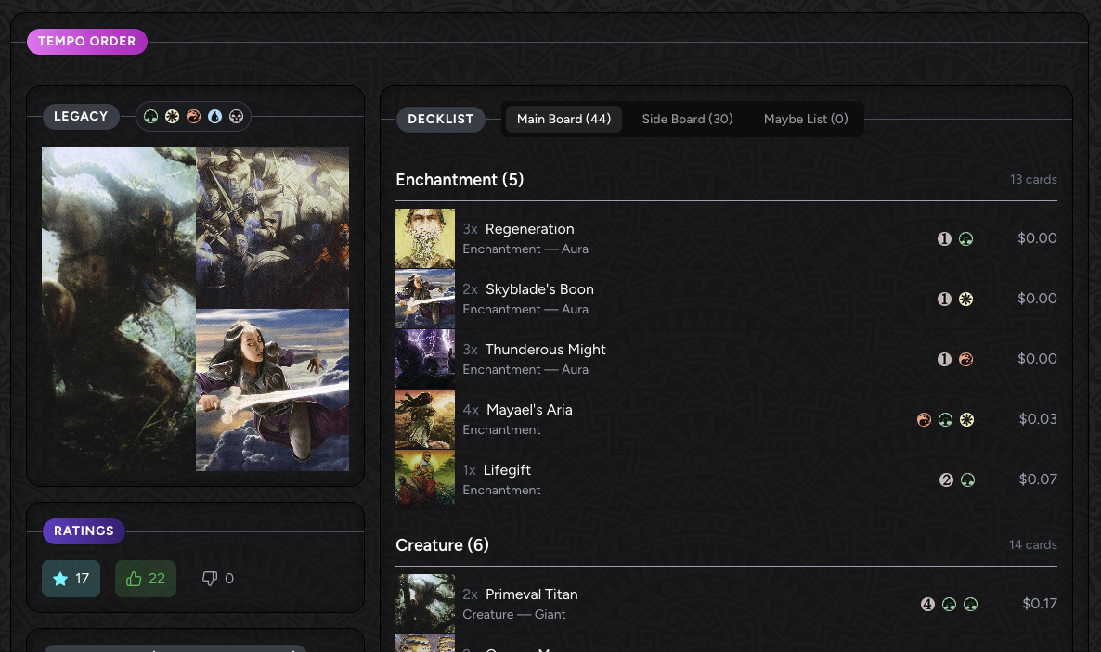The width and height of the screenshot is (1101, 652).
Task: Click the Regeneration card name
Action: (529, 229)
